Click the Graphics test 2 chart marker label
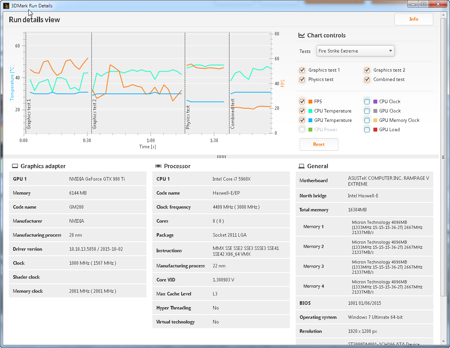Viewport: 450px width, 348px height. [x=95, y=114]
